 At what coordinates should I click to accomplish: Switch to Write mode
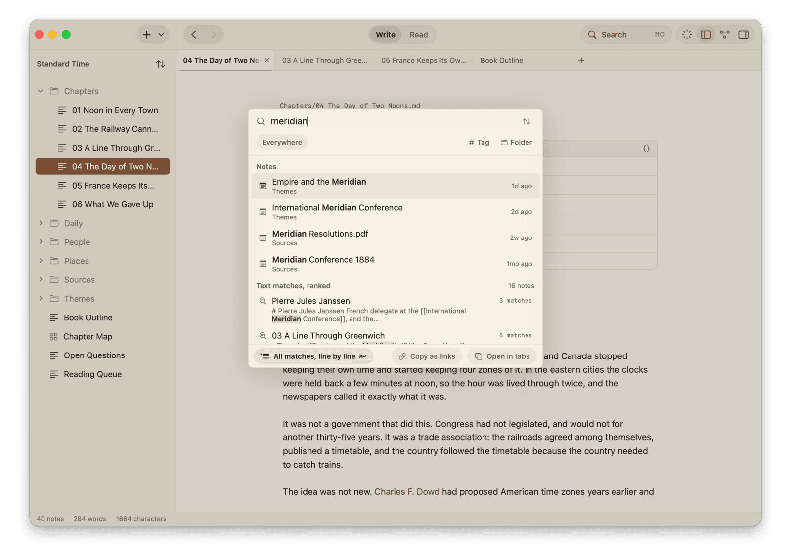tap(385, 35)
